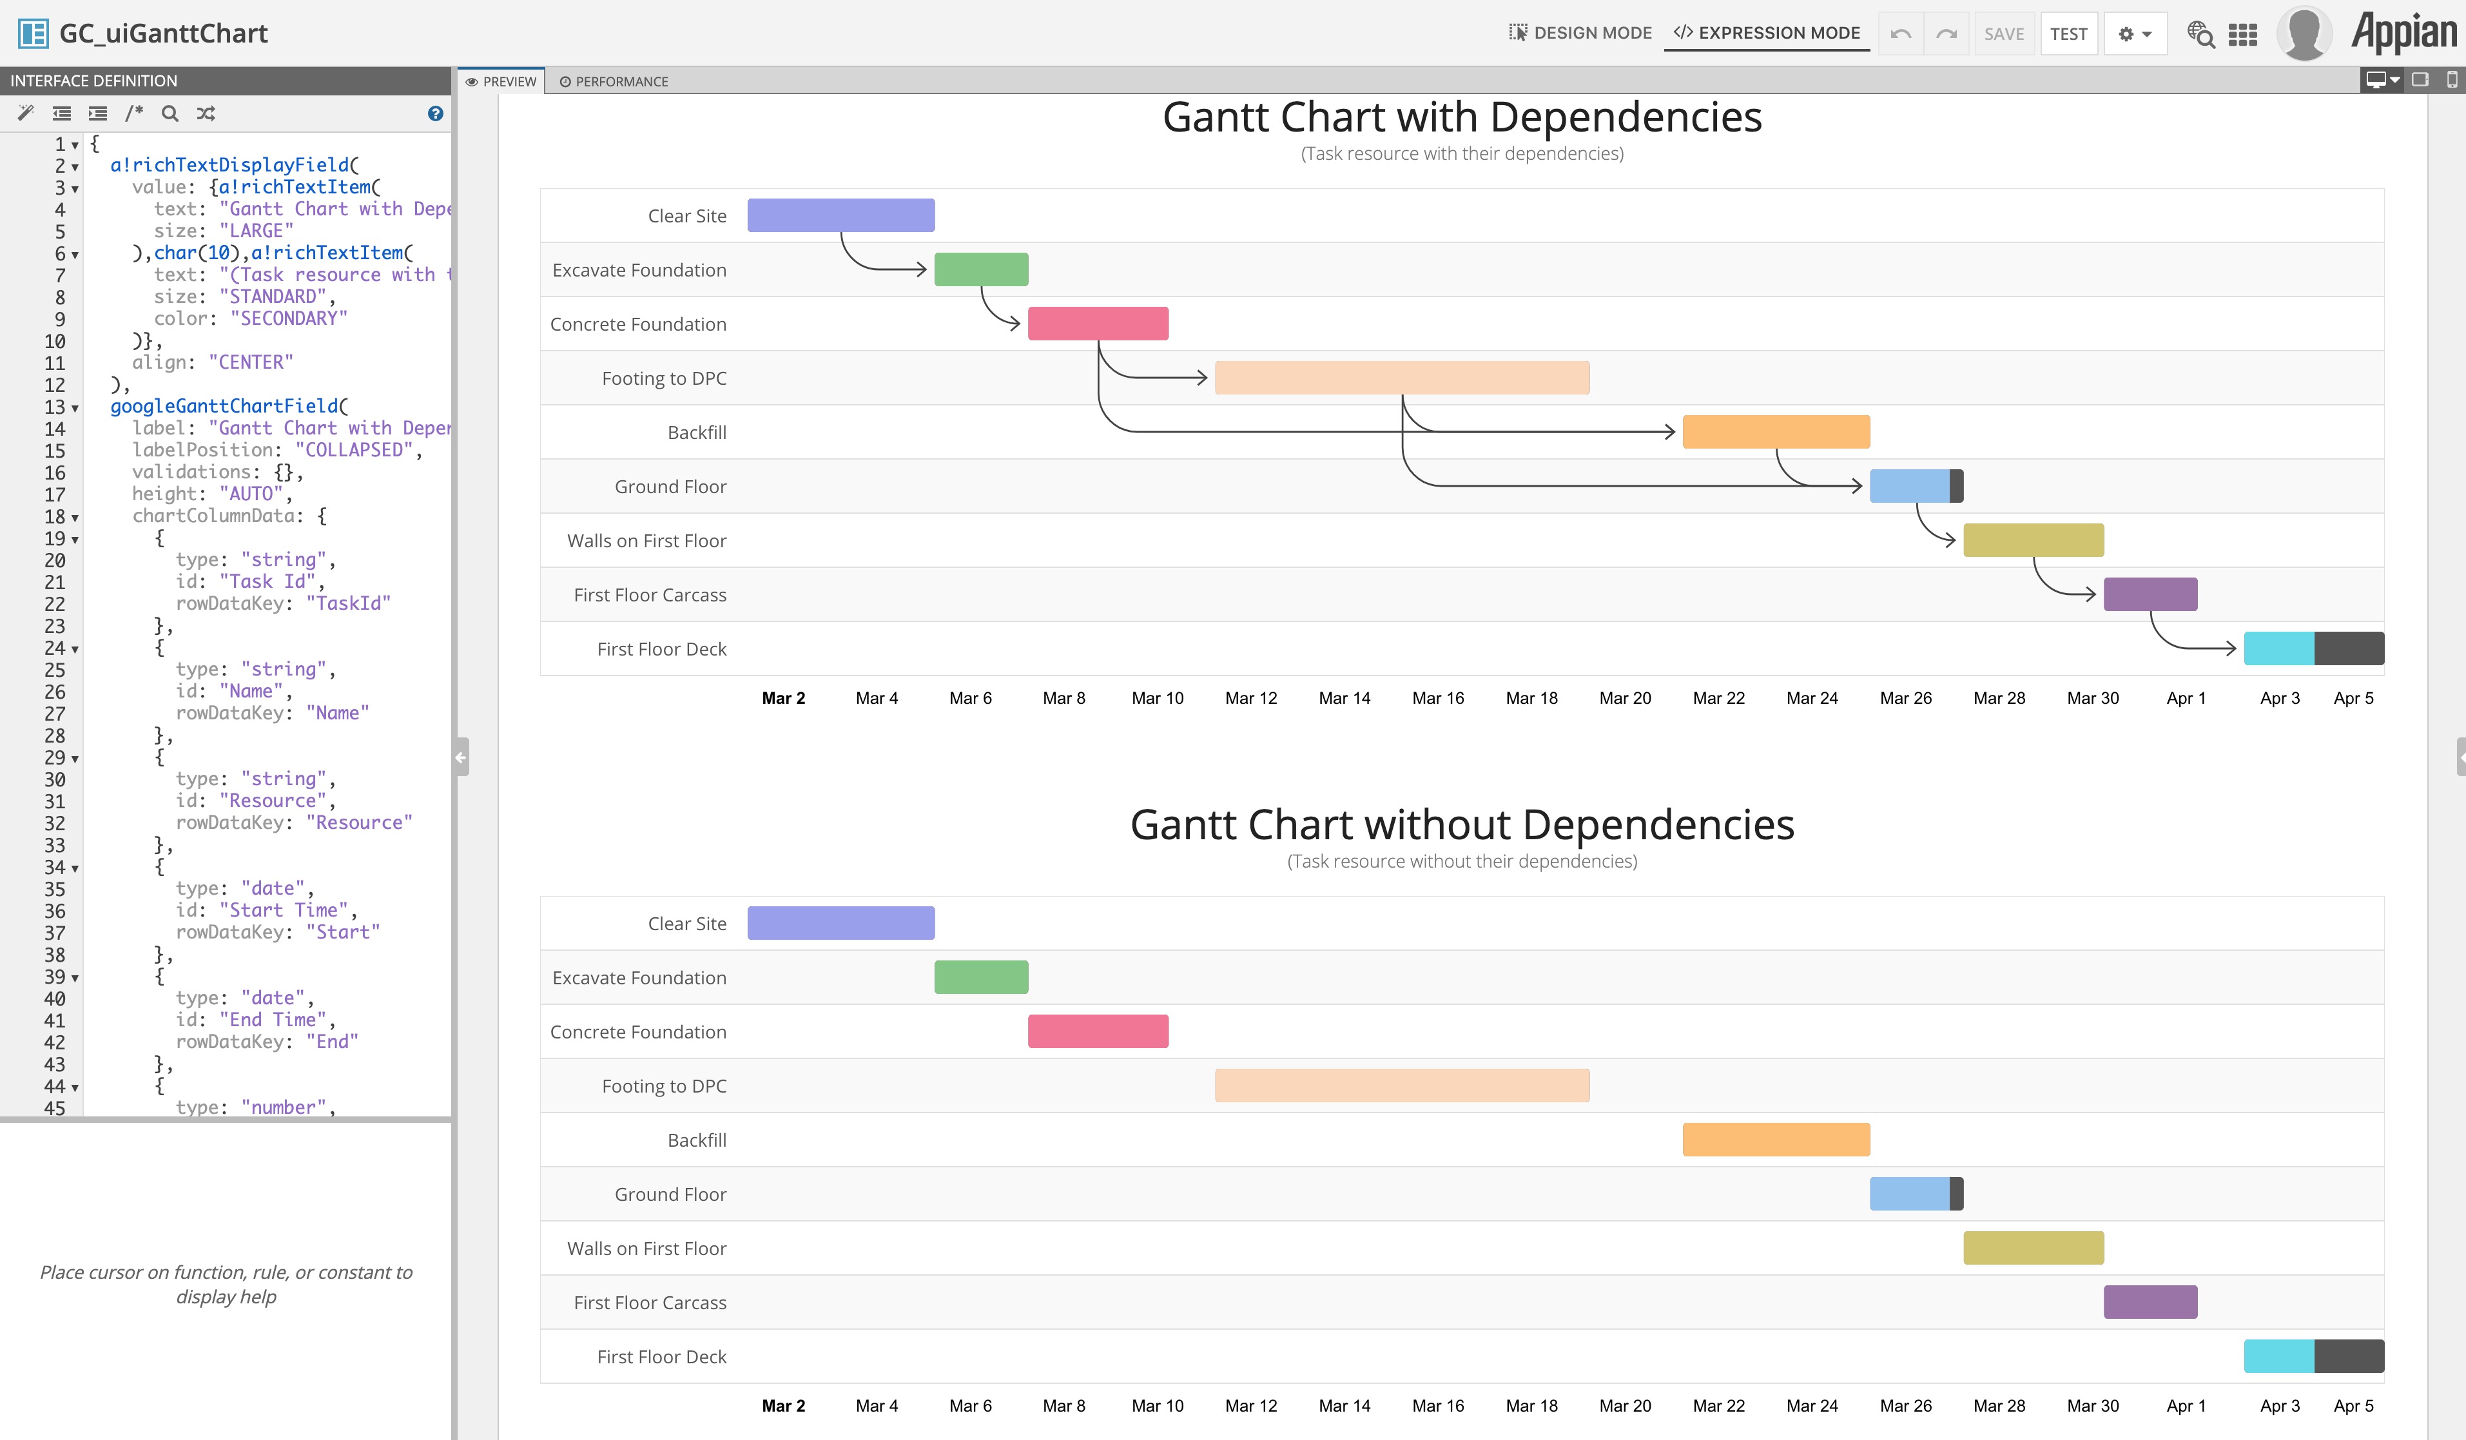This screenshot has width=2466, height=1440.
Task: Click the outdent code icon
Action: 62,113
